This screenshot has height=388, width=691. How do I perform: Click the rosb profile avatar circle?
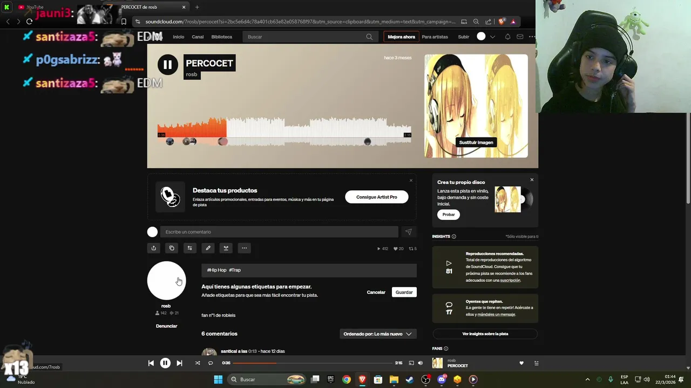(166, 281)
